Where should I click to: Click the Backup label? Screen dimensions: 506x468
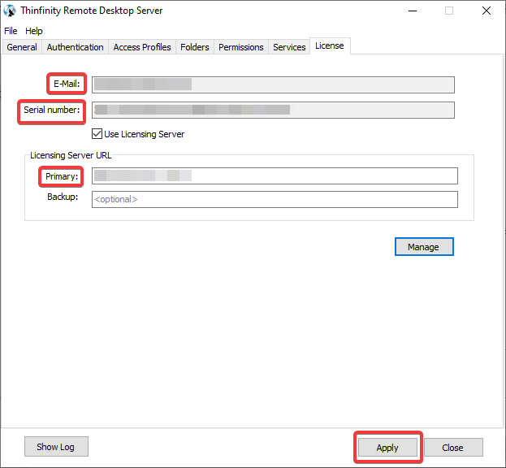point(63,197)
